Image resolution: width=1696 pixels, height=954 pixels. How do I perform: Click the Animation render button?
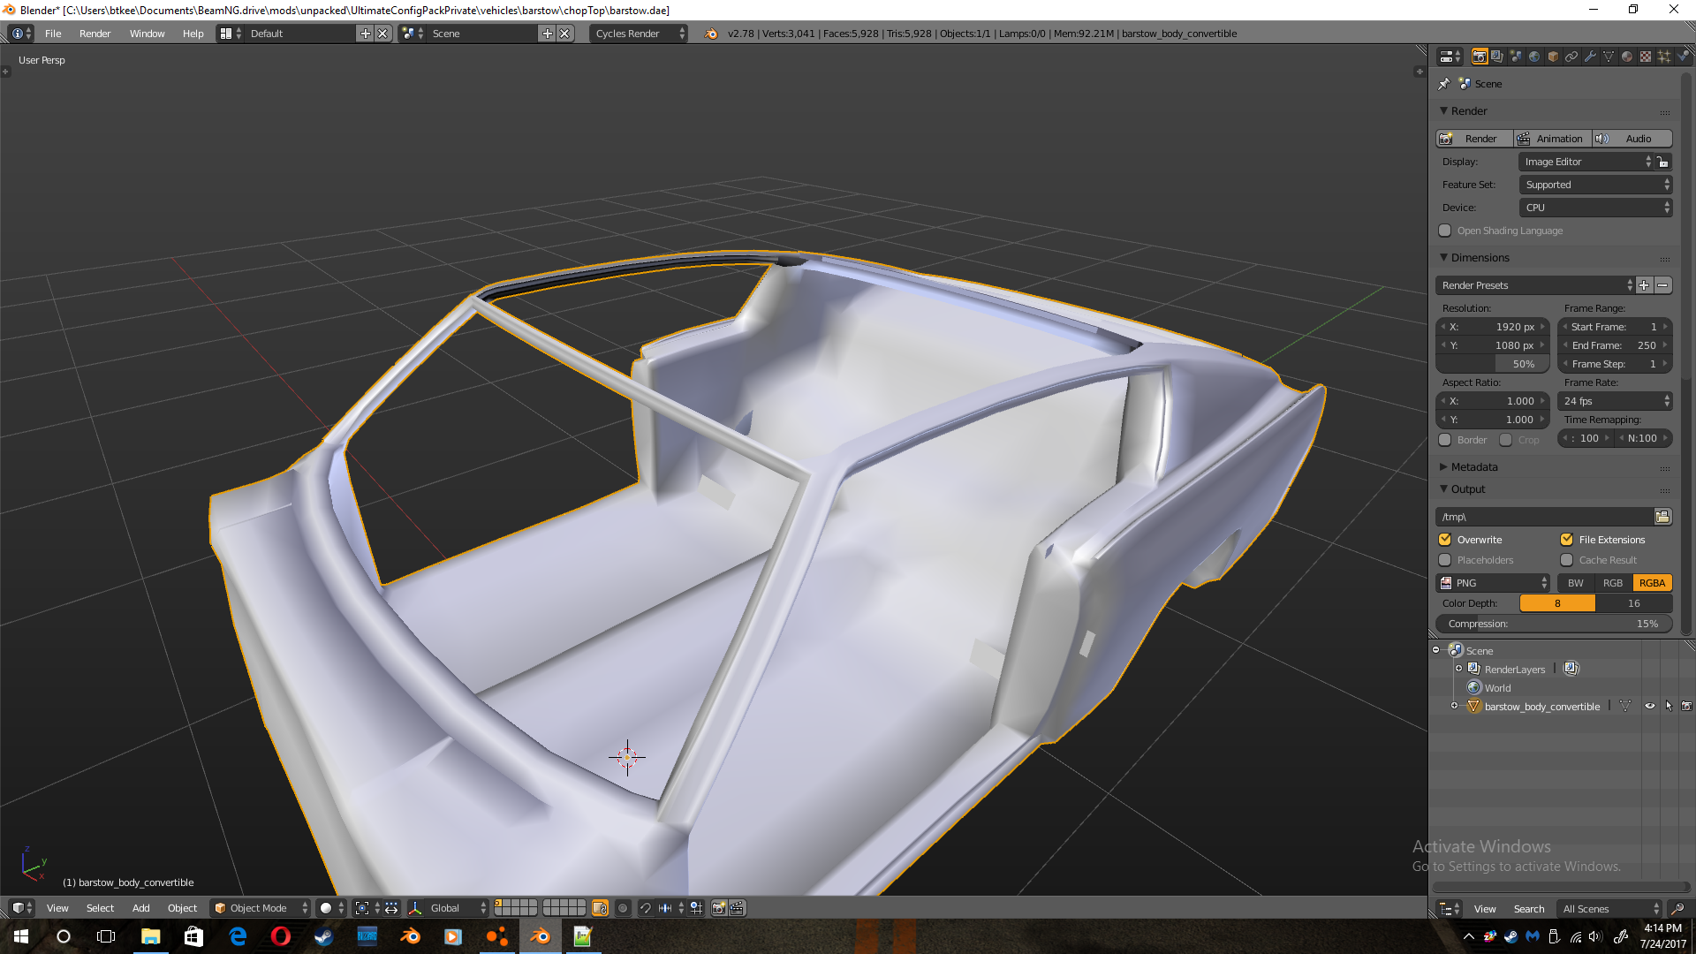(x=1553, y=139)
